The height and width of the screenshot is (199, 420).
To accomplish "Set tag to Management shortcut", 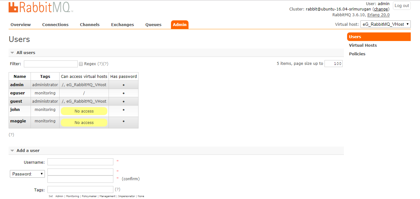I will click(x=108, y=196).
